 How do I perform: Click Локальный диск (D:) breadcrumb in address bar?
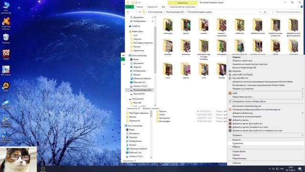pos(175,12)
